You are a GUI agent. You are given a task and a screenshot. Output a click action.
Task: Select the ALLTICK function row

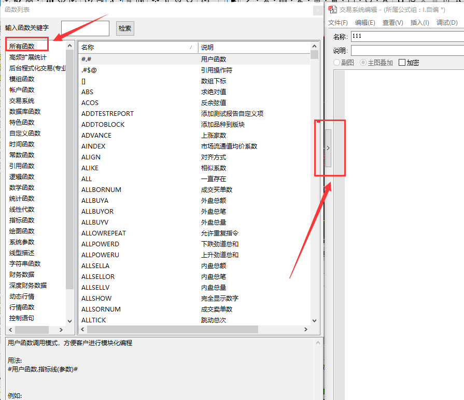click(194, 320)
